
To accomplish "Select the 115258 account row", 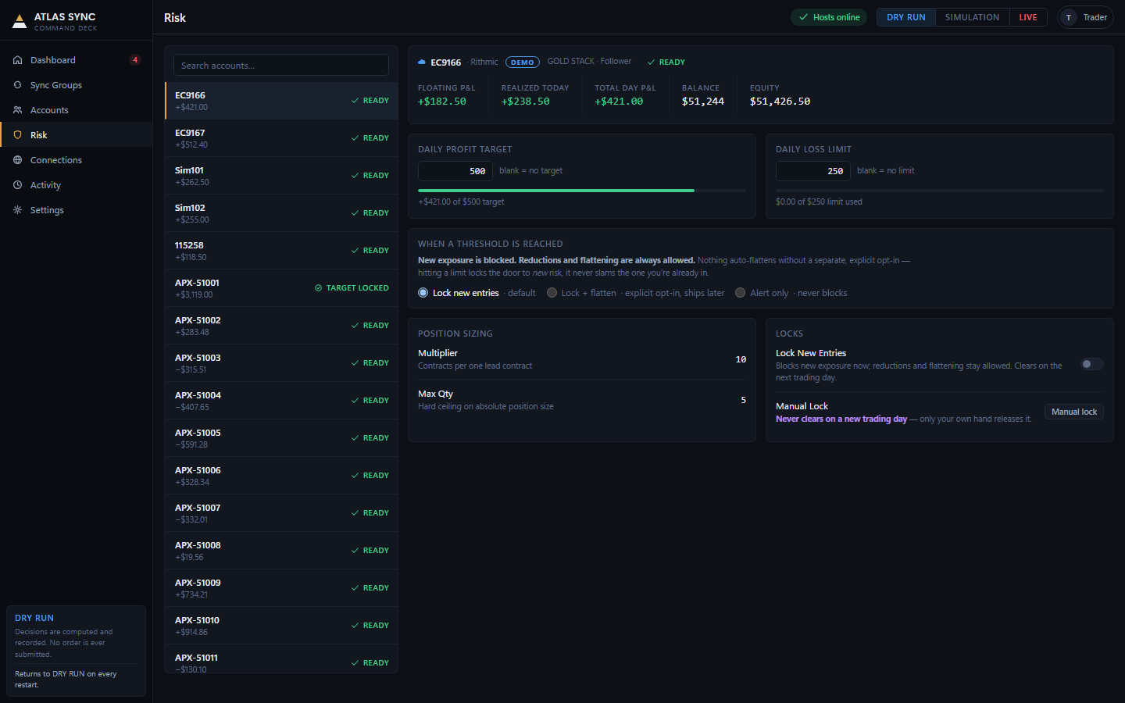I will [281, 251].
